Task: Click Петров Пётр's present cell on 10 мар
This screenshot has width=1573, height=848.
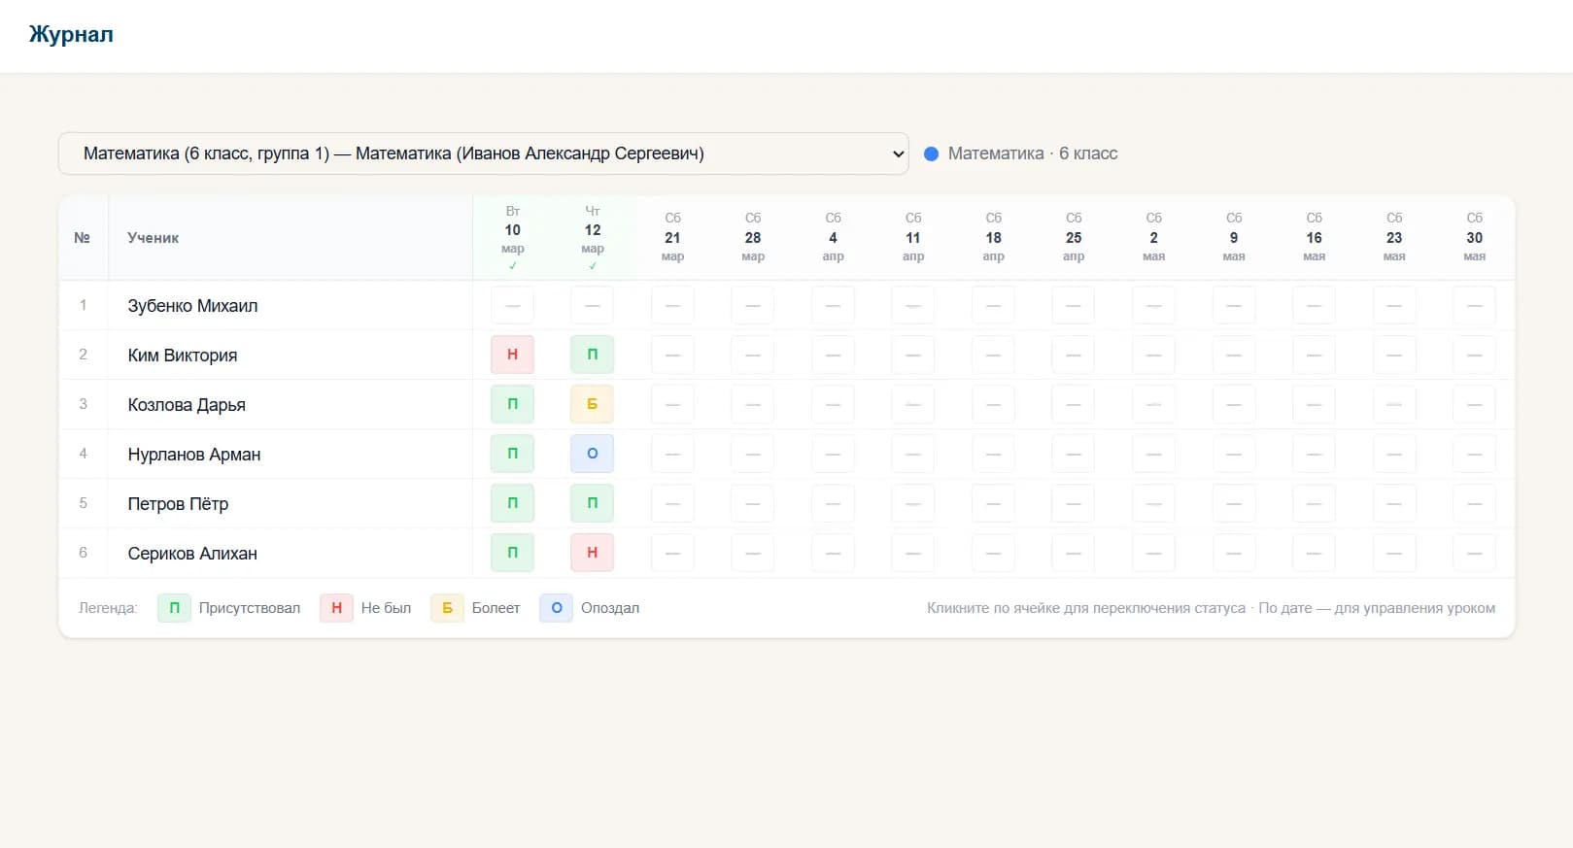Action: coord(512,503)
